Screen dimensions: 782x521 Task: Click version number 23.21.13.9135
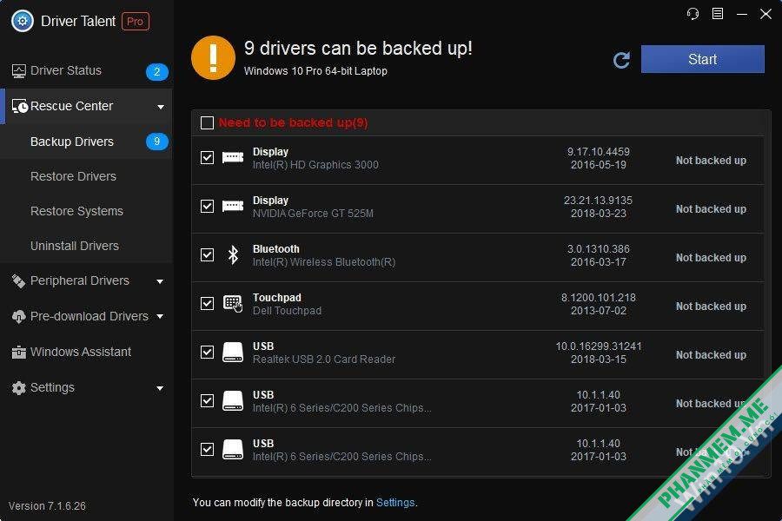tap(598, 201)
